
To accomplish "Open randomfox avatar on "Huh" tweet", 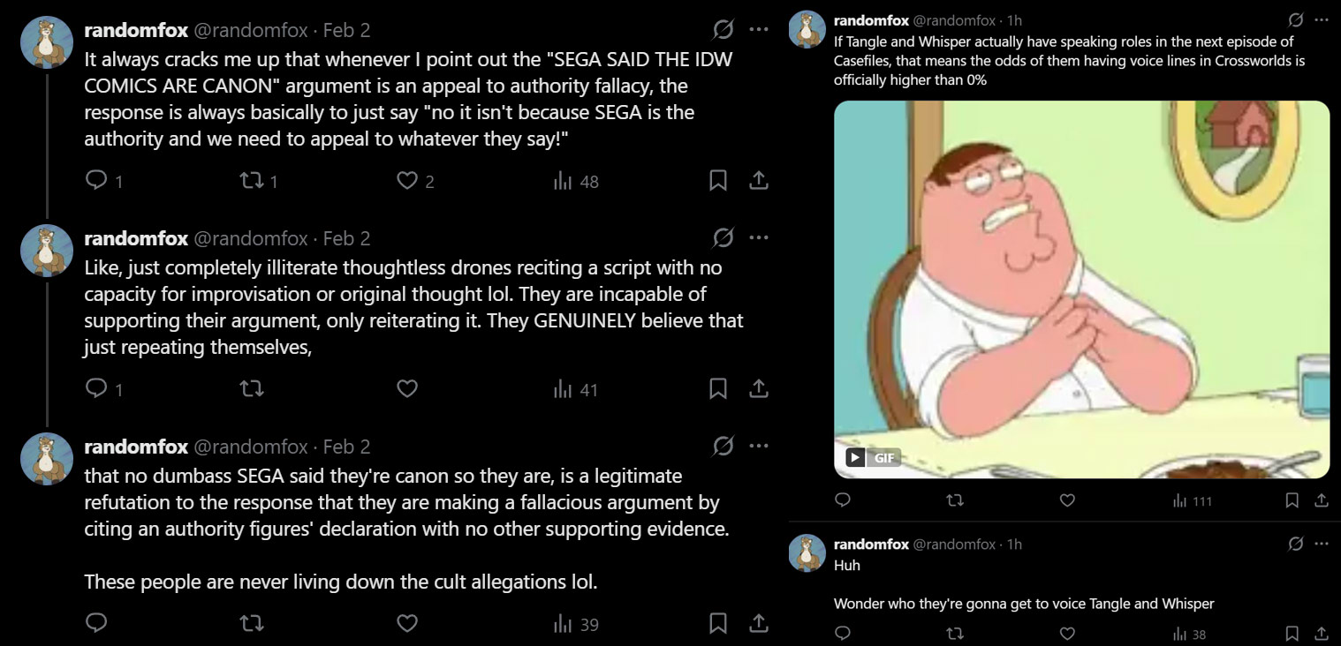I will click(x=806, y=552).
